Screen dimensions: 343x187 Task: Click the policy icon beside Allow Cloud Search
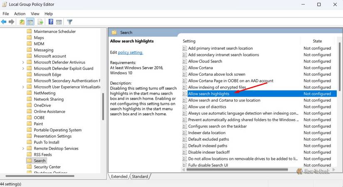click(x=185, y=61)
